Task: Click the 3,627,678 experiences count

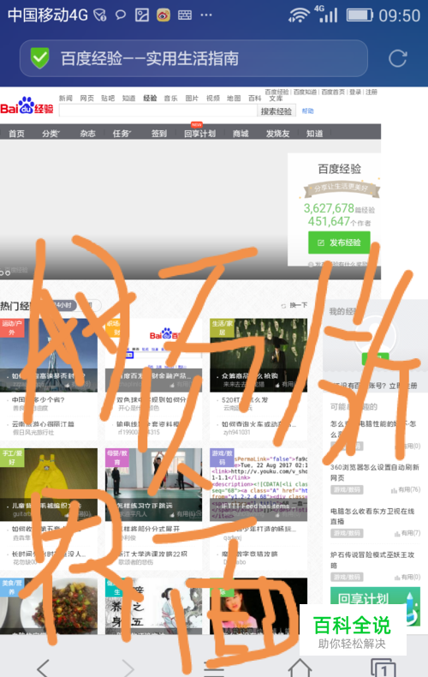Action: (329, 208)
